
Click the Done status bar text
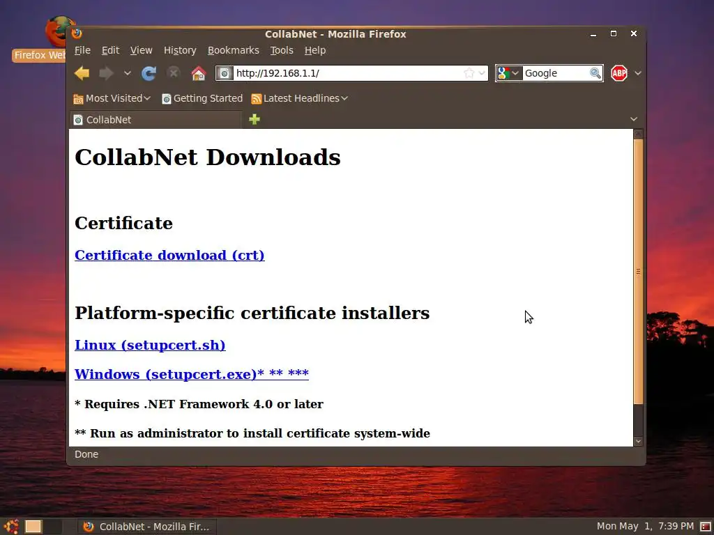[x=86, y=454]
